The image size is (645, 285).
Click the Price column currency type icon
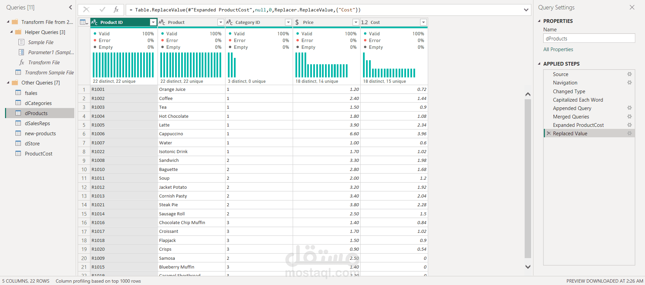click(297, 23)
